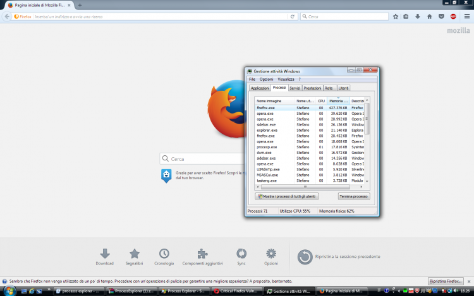This screenshot has height=296, width=474.
Task: Click the taskbar clock showing 18.26
Action: pyautogui.click(x=465, y=291)
